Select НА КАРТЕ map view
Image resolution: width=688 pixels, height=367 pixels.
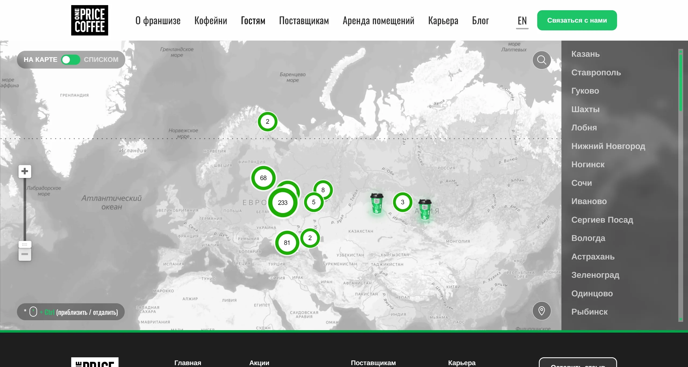[40, 60]
